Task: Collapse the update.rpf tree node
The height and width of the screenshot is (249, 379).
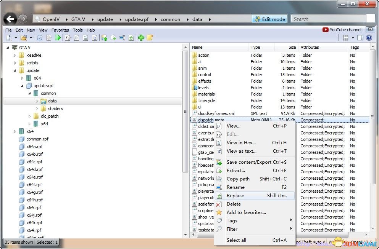Action: (x=22, y=86)
